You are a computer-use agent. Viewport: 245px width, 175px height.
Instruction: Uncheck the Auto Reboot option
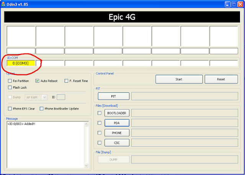coord(37,81)
